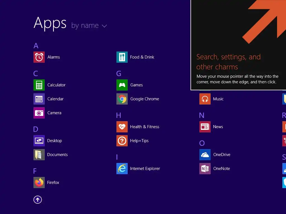This screenshot has height=214, width=286.
Task: Expand the 'by name' sort dropdown
Action: (89, 26)
